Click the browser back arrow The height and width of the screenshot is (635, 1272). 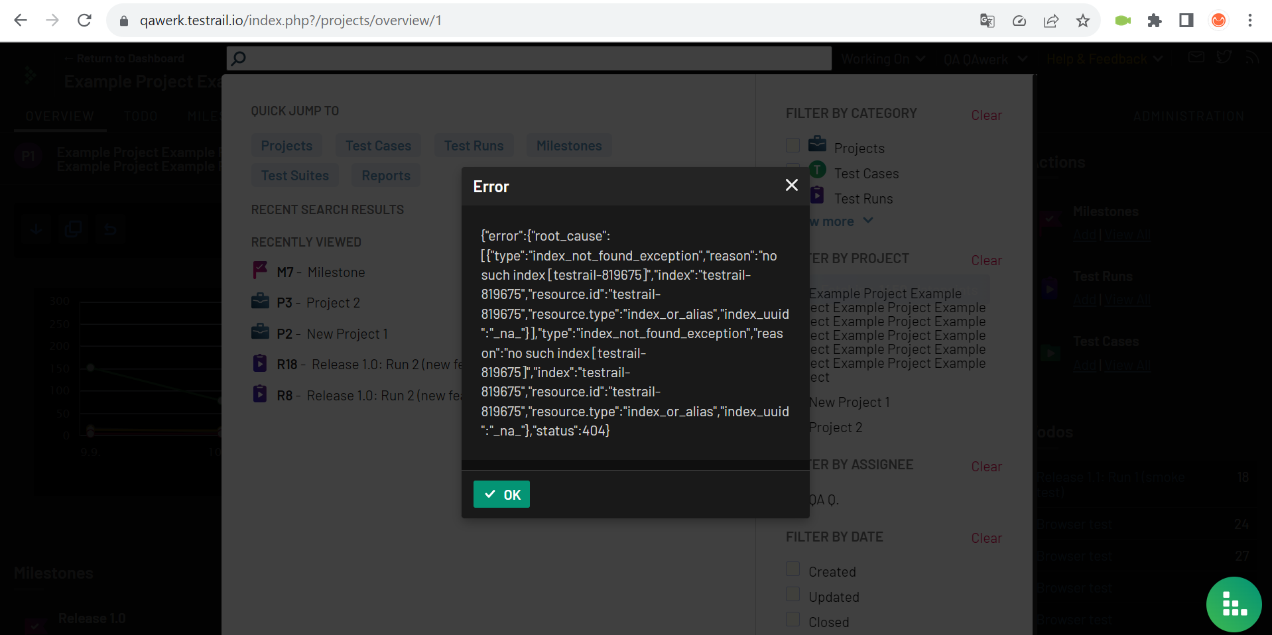21,21
